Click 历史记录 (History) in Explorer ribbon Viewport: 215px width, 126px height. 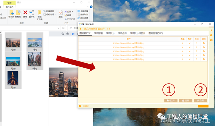coord(70,19)
